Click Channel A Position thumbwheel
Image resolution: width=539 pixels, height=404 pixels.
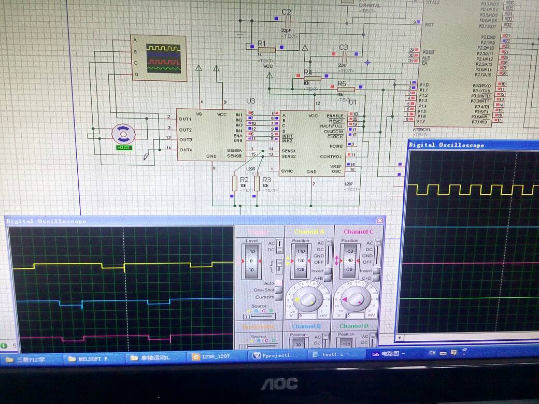click(x=301, y=261)
